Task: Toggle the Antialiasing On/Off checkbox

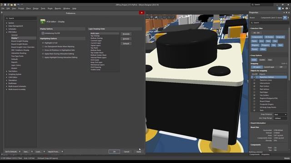Action: [x=43, y=33]
